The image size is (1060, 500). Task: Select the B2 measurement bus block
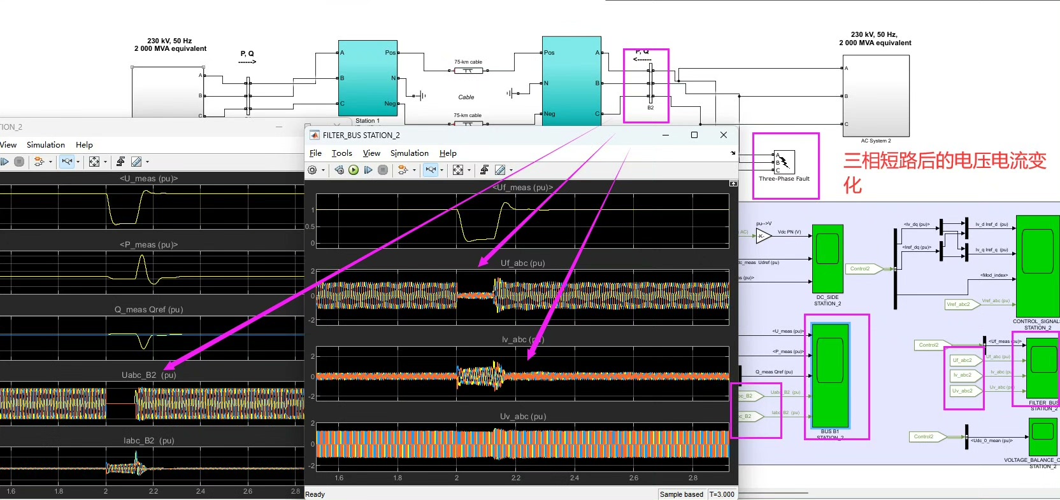pos(650,83)
